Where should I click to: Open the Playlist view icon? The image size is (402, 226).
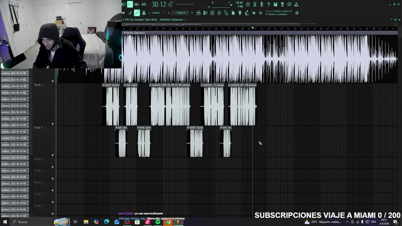click(x=198, y=13)
